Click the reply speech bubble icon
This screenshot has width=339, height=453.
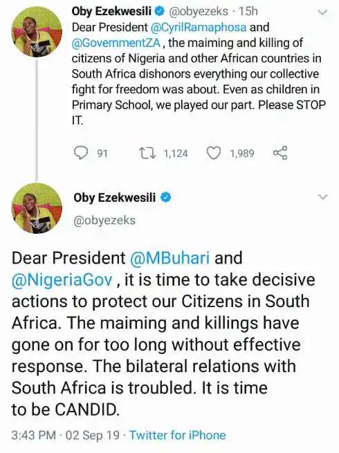pos(81,153)
